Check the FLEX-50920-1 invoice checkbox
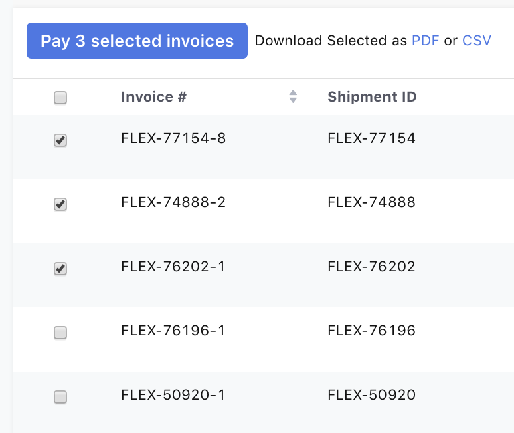This screenshot has height=433, width=514. pos(60,397)
